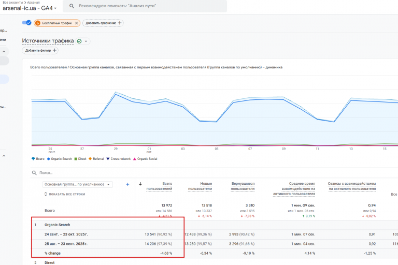Click the report title Источники трафика

point(48,41)
